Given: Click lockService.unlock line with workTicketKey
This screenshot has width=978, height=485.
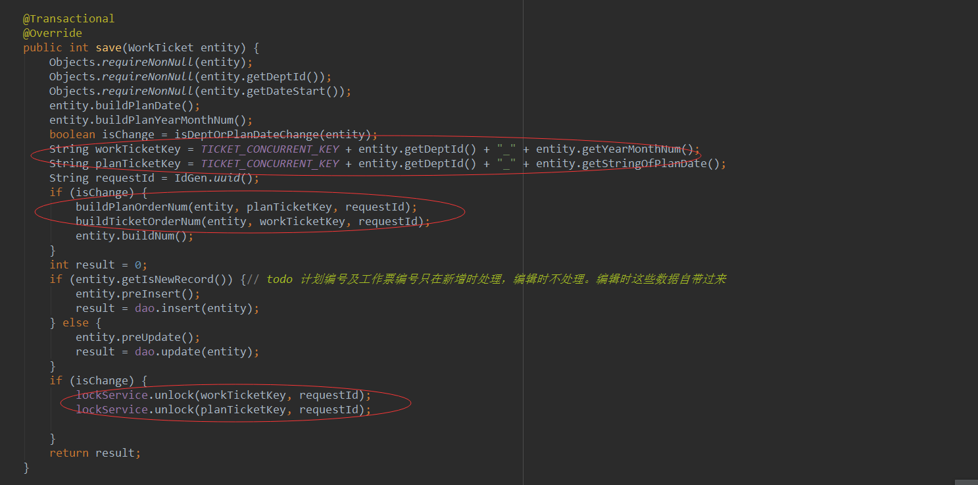Looking at the screenshot, I should pyautogui.click(x=224, y=395).
